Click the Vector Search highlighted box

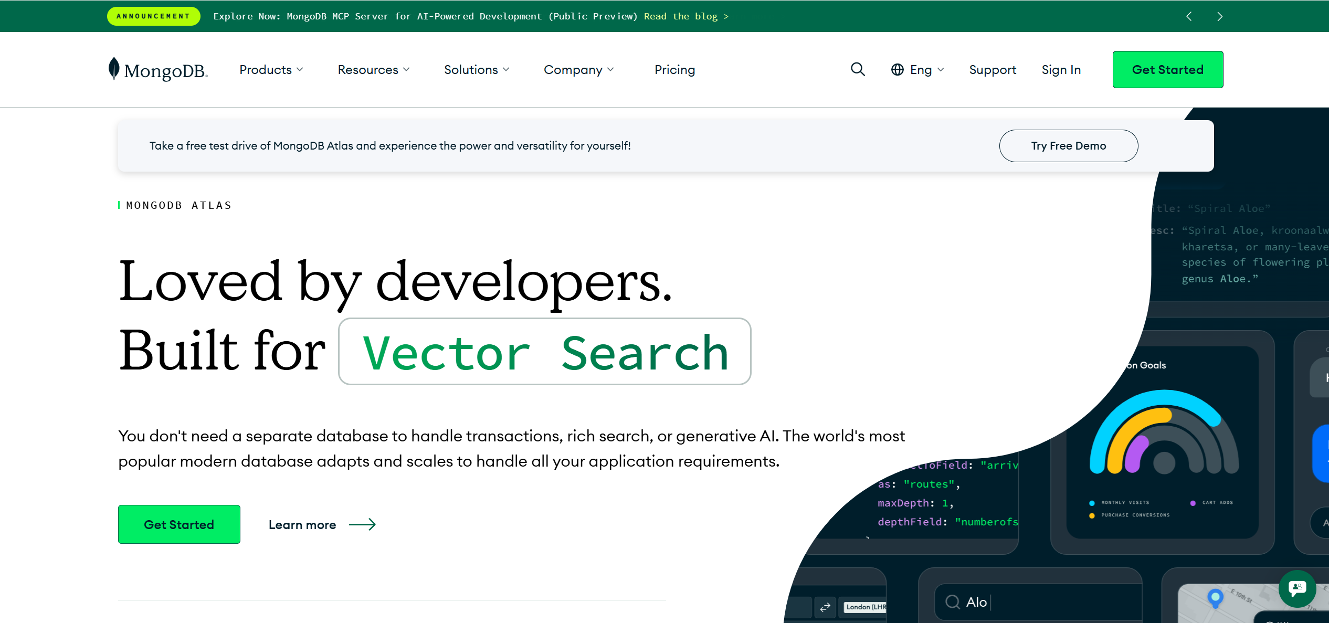pyautogui.click(x=545, y=352)
